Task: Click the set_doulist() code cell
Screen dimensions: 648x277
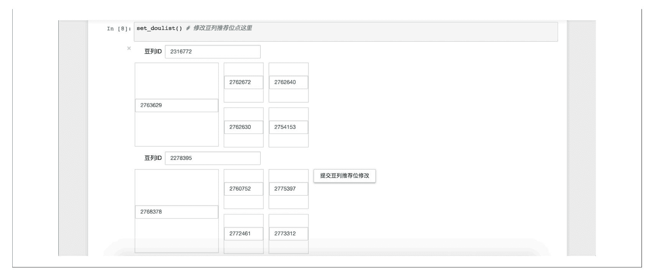Action: 345,32
